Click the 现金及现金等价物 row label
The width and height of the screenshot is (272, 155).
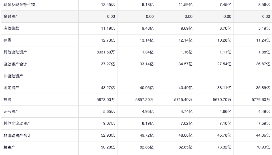click(19, 5)
